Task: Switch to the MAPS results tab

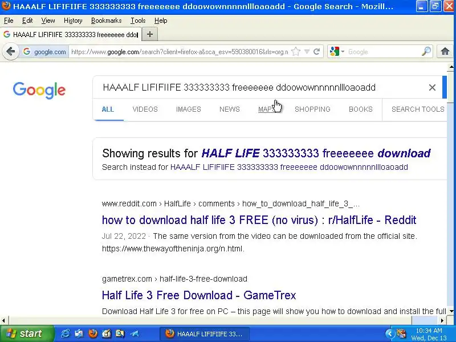Action: (x=266, y=109)
